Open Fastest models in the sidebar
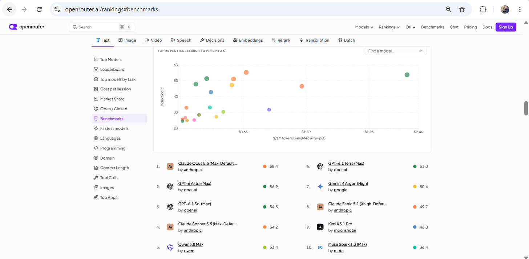Image resolution: width=529 pixels, height=259 pixels. pos(114,128)
